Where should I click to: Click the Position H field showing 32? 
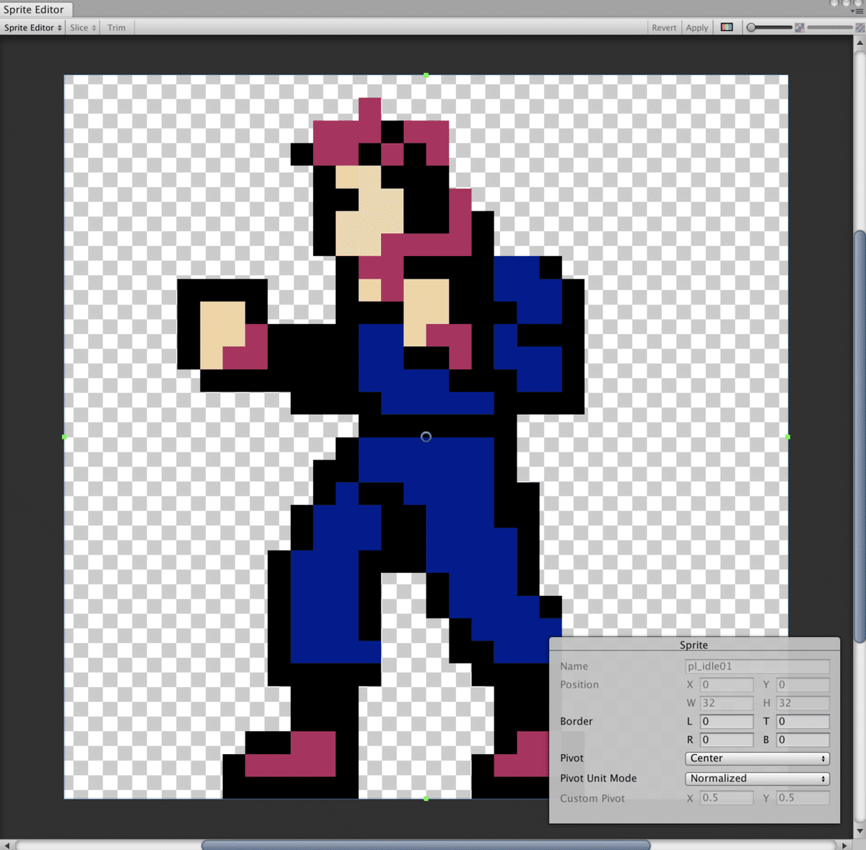tap(802, 703)
